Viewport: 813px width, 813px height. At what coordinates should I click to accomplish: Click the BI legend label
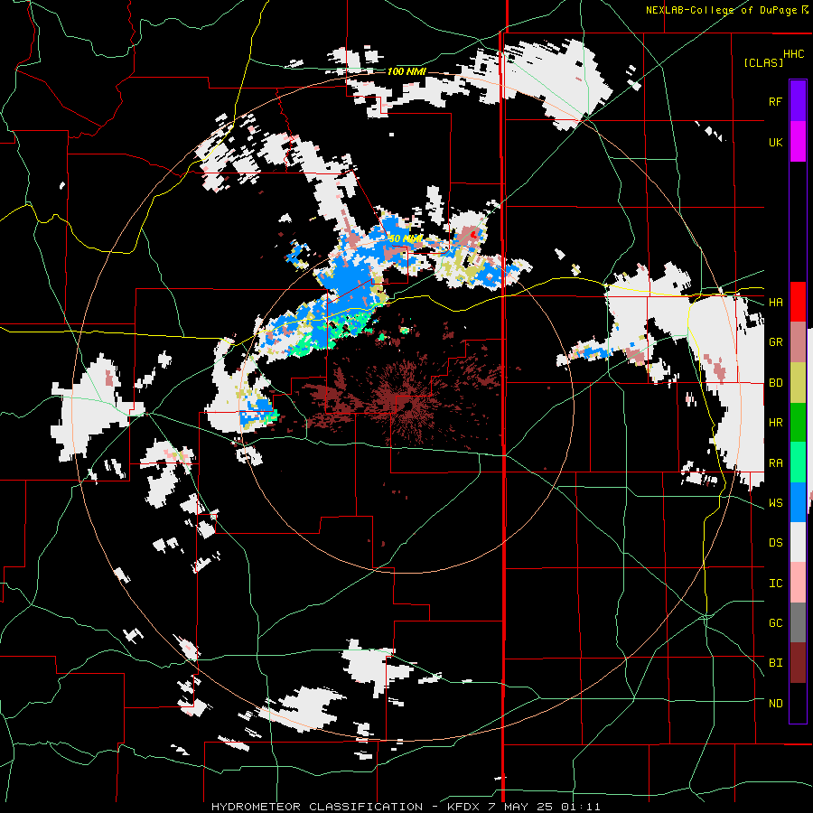(x=775, y=663)
